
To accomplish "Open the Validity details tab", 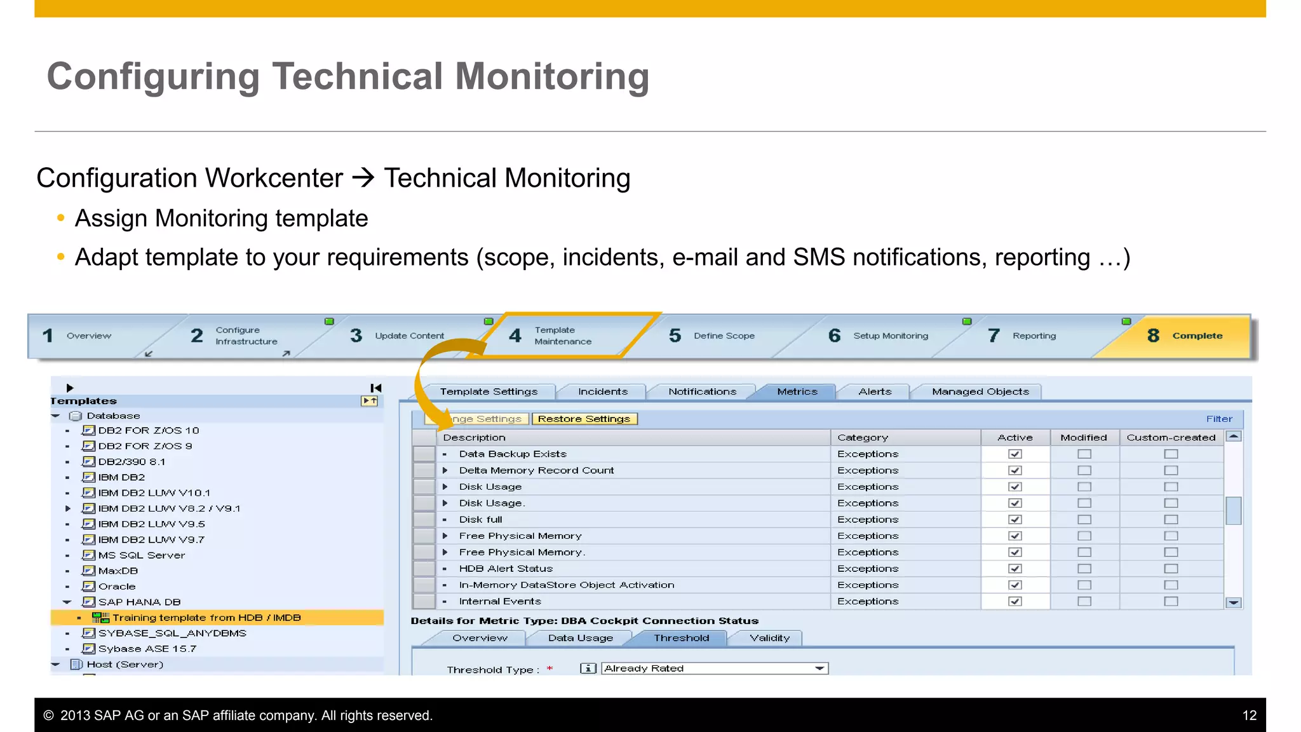I will 769,638.
